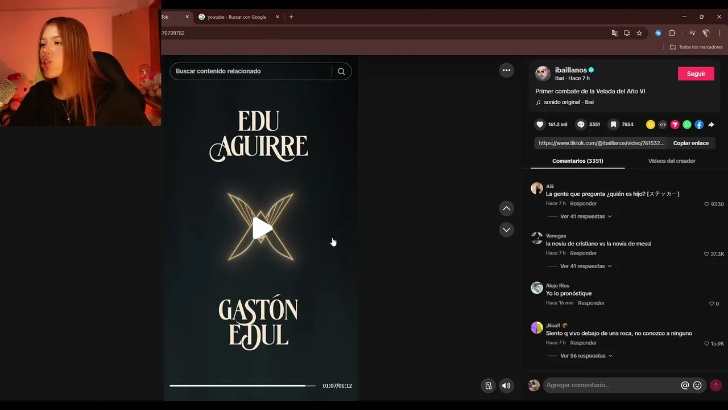This screenshot has width=728, height=410.
Task: Mute the video with the speaker icon
Action: [506, 386]
